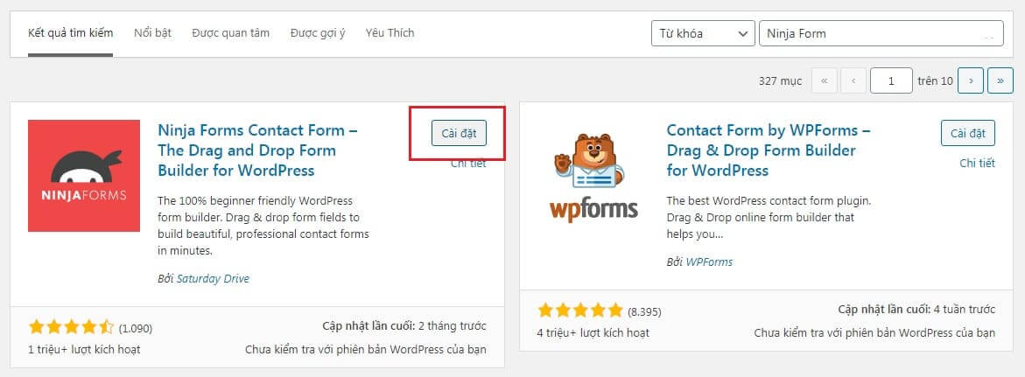The height and width of the screenshot is (377, 1025).
Task: Open Chi tiết link for WPForms
Action: click(x=977, y=164)
